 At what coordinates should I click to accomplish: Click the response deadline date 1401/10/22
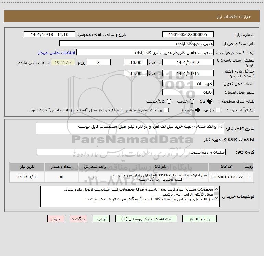188,62
